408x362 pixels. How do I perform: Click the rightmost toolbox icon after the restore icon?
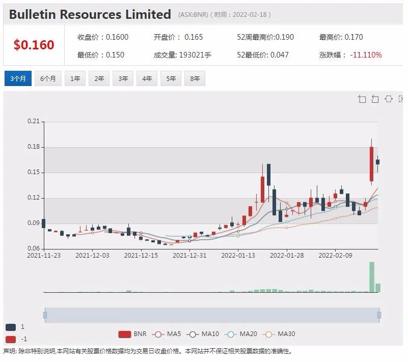(x=401, y=99)
